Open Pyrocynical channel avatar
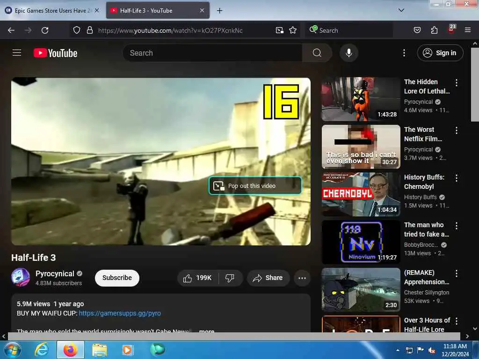This screenshot has width=479, height=359. tap(21, 277)
